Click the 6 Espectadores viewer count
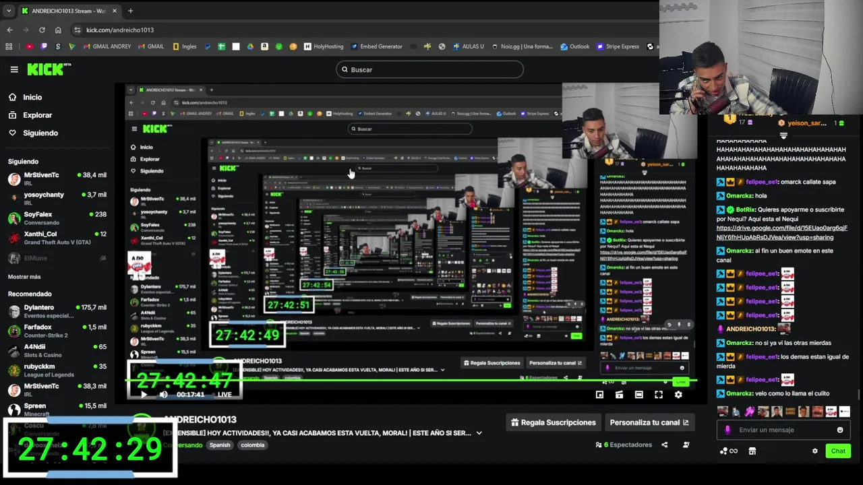Screen dimensions: 863x485 click(x=624, y=445)
